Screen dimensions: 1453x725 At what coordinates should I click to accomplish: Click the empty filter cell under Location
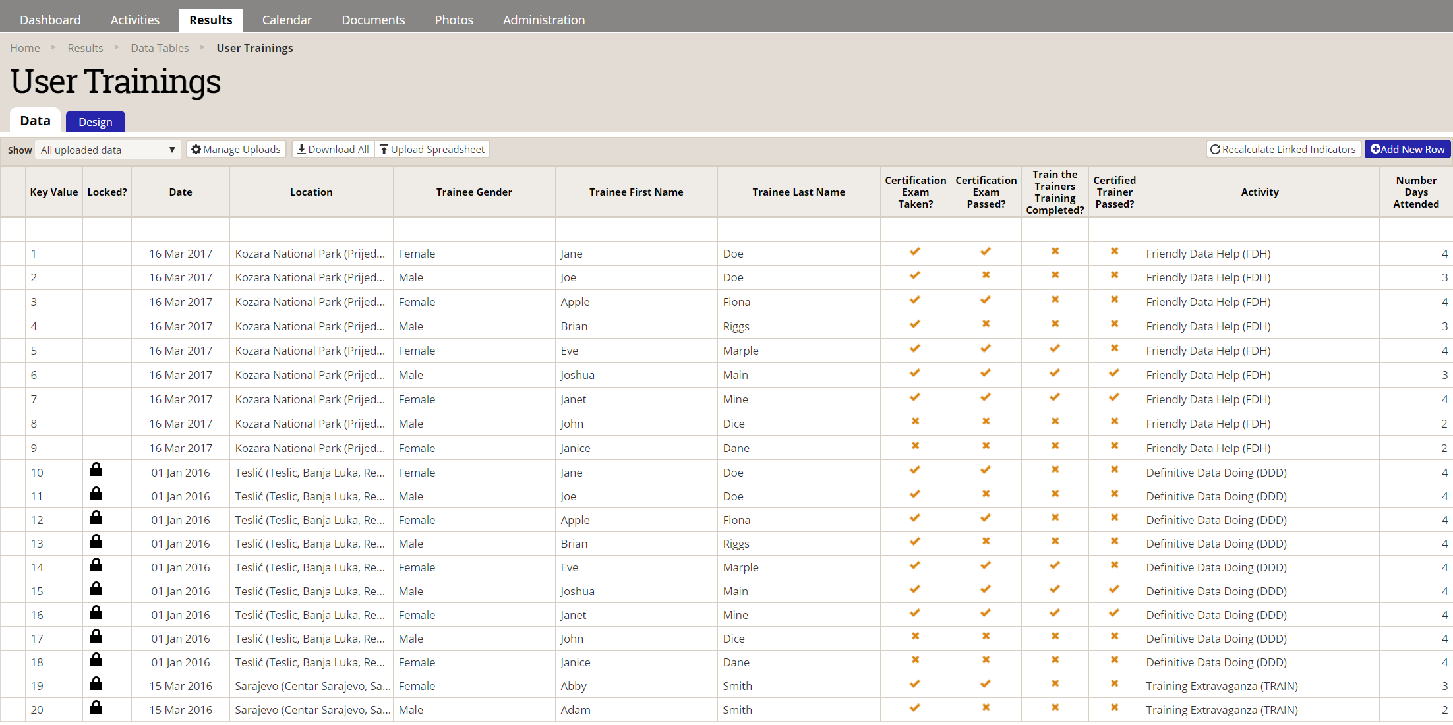[x=311, y=230]
